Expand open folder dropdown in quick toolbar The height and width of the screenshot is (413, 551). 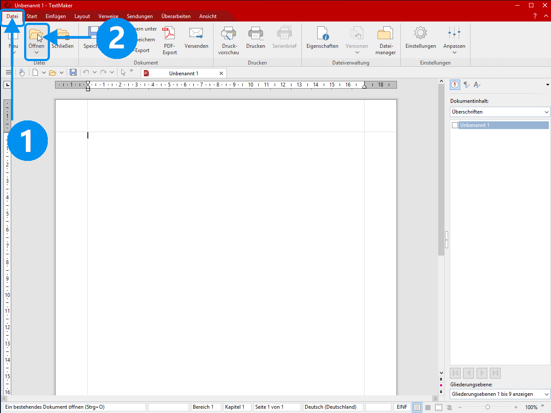(x=62, y=73)
